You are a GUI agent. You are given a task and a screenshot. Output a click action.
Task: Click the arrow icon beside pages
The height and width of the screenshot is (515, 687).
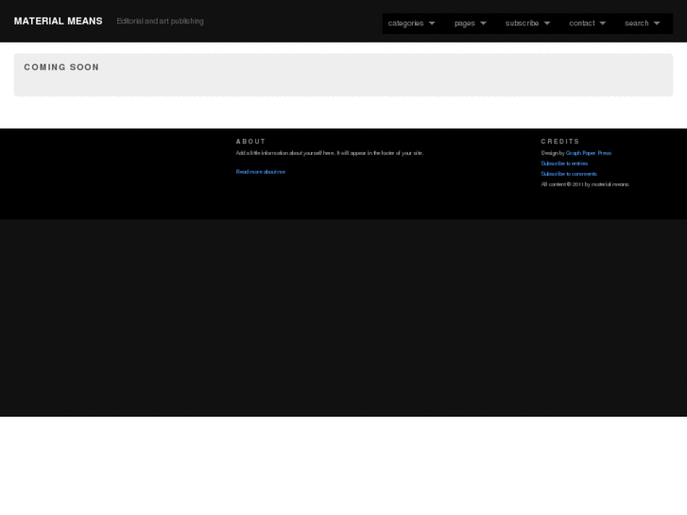pos(483,24)
